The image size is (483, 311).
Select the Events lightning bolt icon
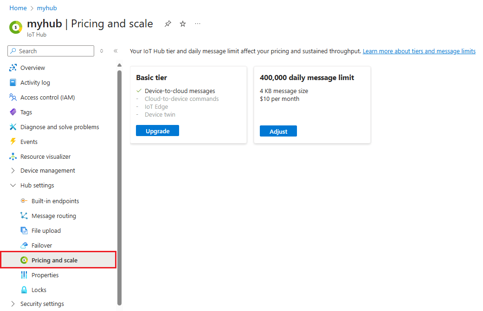coord(13,142)
